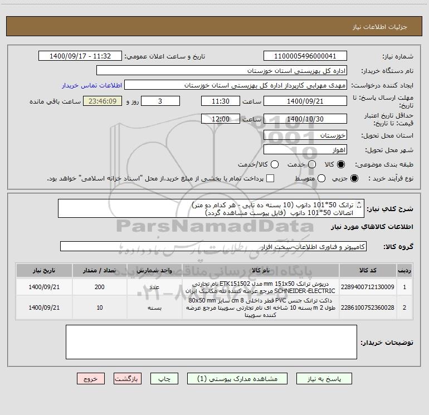Toggle the اسناد خزانه اسلامی payment checkbox
Image resolution: width=429 pixels, height=415 pixels.
[270, 178]
